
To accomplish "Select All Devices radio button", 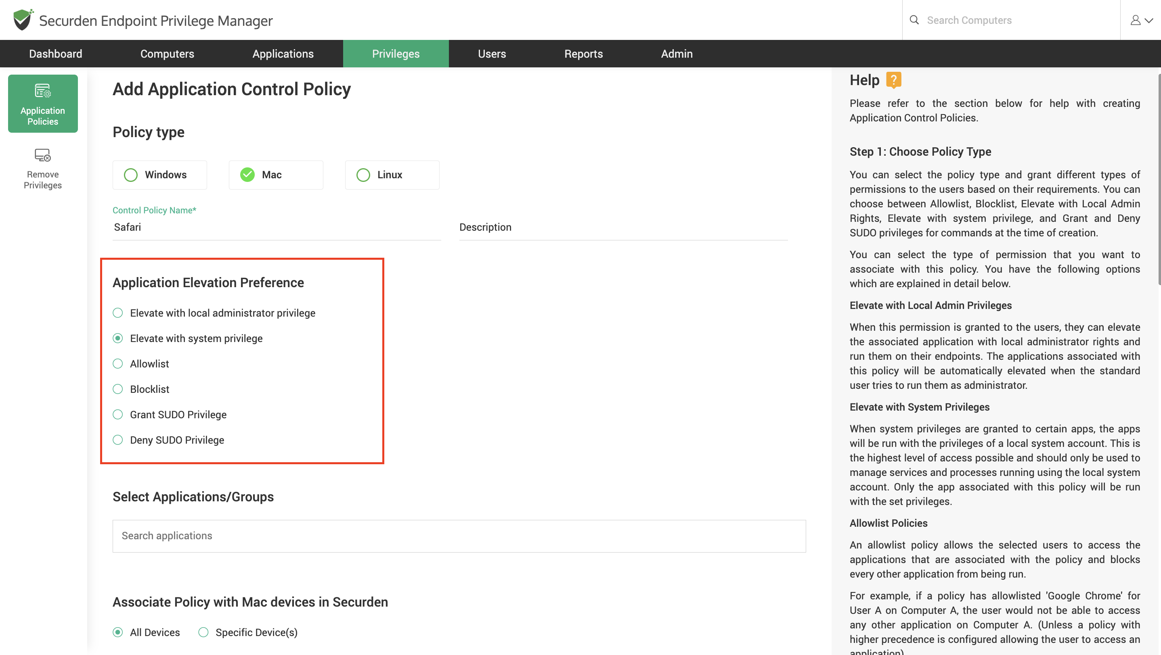I will pyautogui.click(x=117, y=632).
